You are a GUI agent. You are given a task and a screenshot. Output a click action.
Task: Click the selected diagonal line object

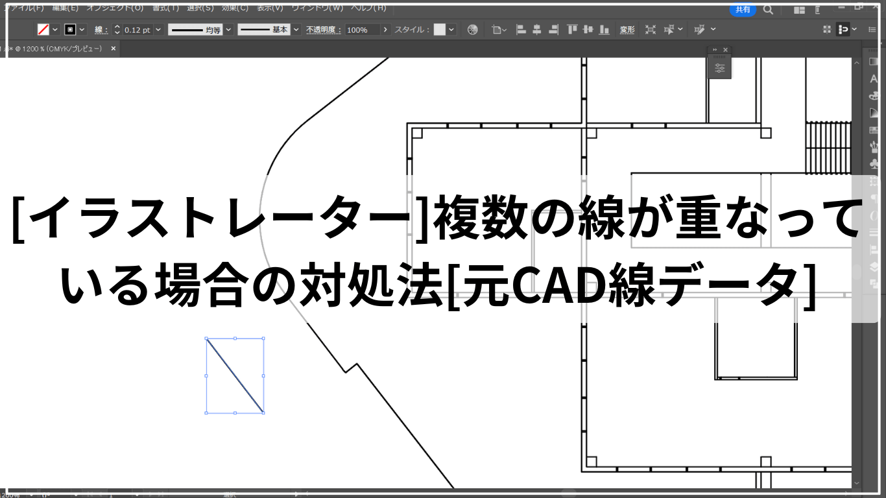(235, 375)
